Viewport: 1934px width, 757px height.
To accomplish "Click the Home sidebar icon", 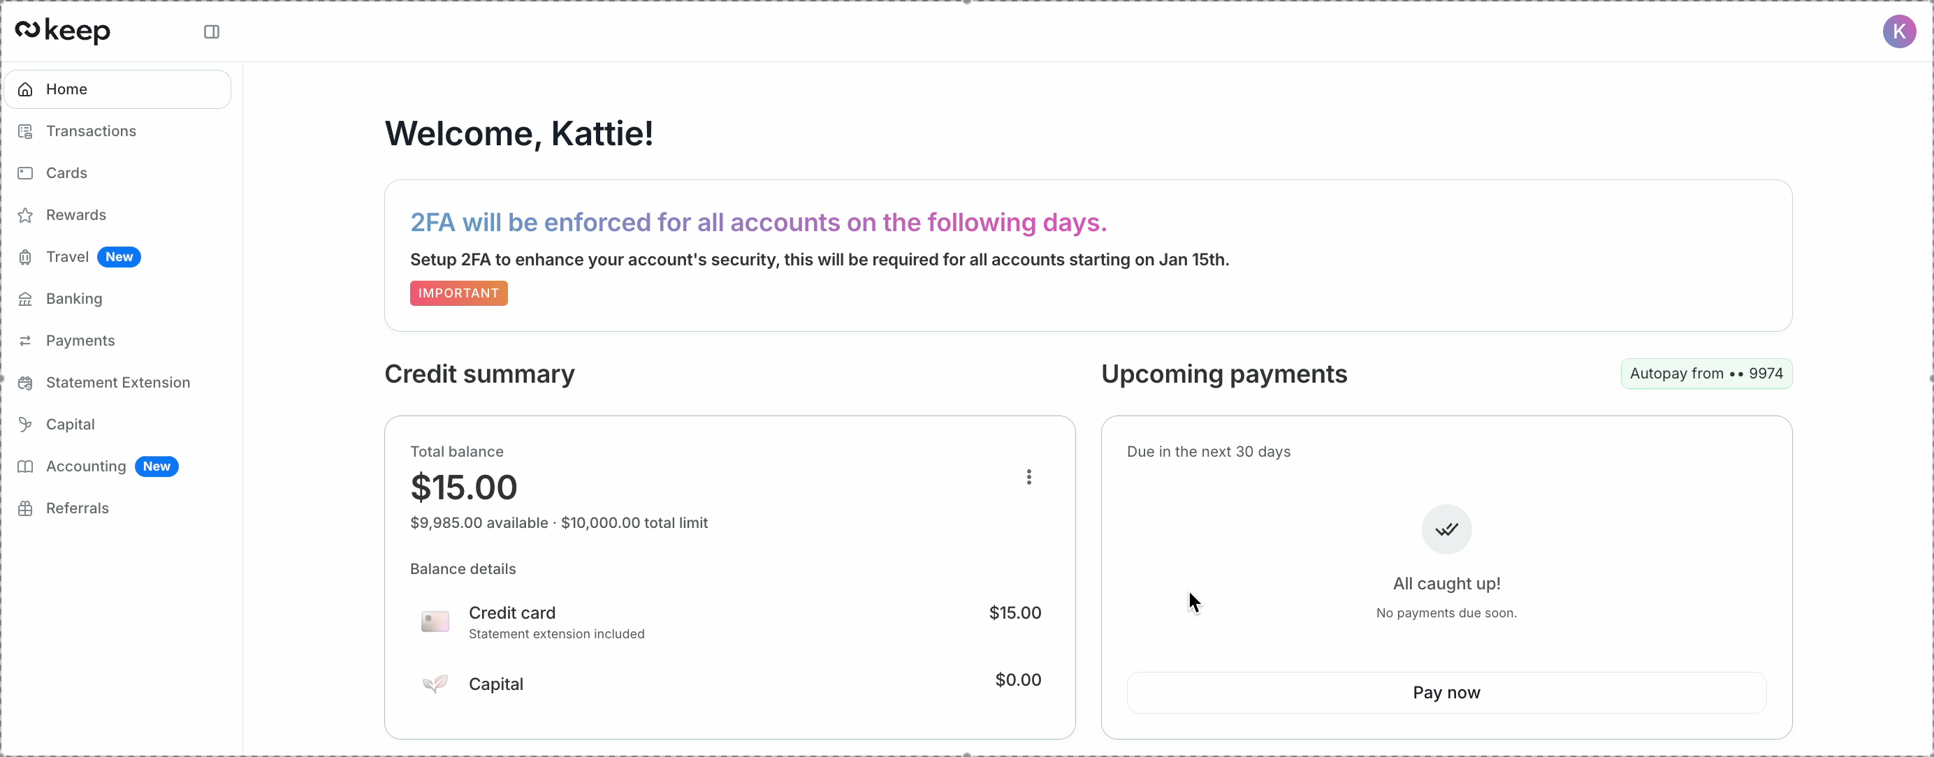I will tap(26, 90).
